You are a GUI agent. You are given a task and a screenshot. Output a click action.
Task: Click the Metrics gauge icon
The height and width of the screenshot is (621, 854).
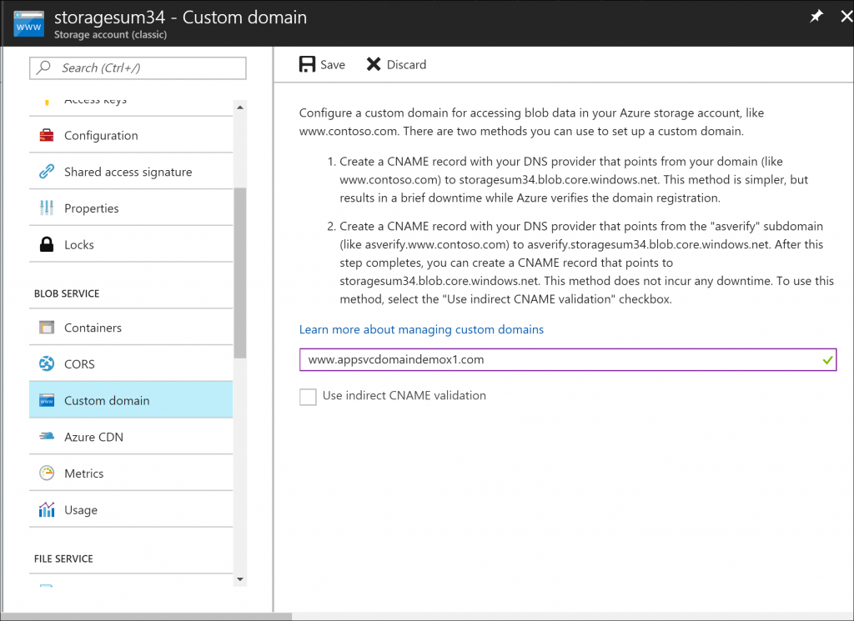pos(47,473)
